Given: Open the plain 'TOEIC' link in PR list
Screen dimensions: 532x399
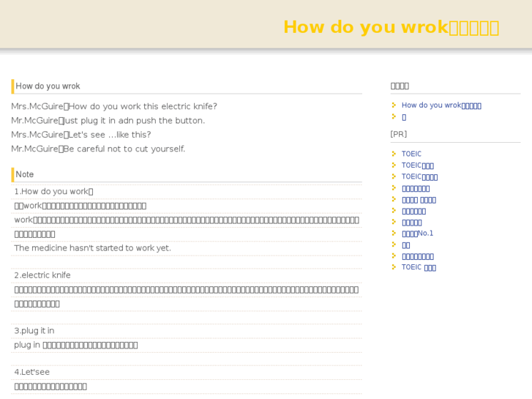Looking at the screenshot, I should point(411,154).
